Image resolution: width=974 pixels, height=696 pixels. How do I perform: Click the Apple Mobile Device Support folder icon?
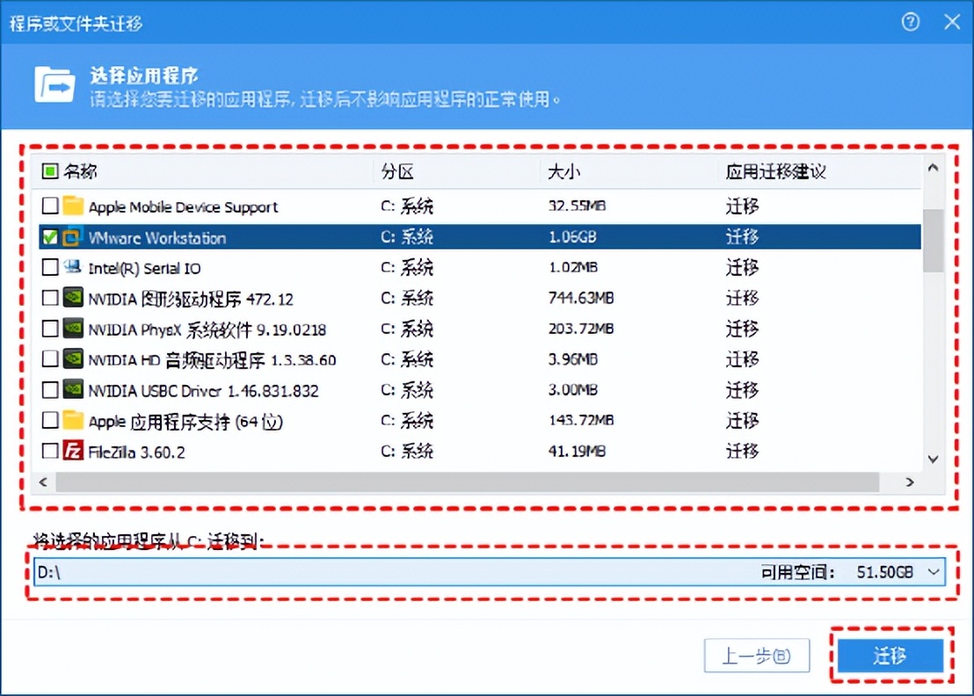(x=73, y=207)
